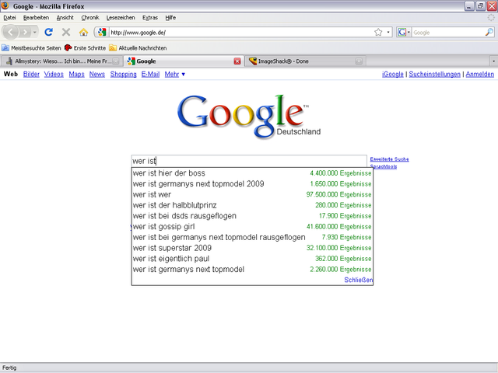Open the Sprachtools link
The image size is (498, 373).
[384, 166]
